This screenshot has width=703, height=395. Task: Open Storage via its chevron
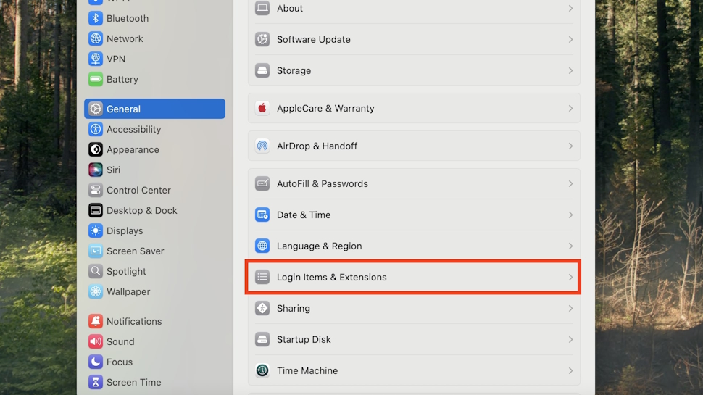pos(570,70)
